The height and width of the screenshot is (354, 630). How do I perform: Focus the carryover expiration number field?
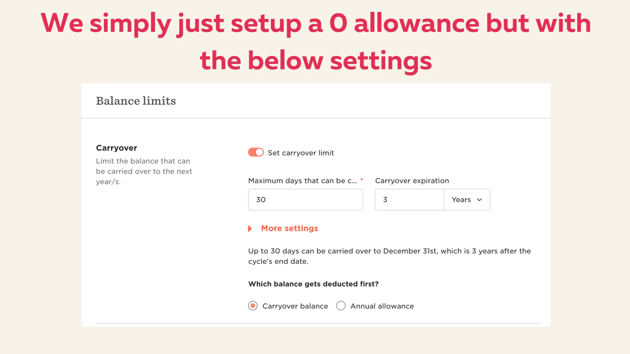(x=409, y=200)
